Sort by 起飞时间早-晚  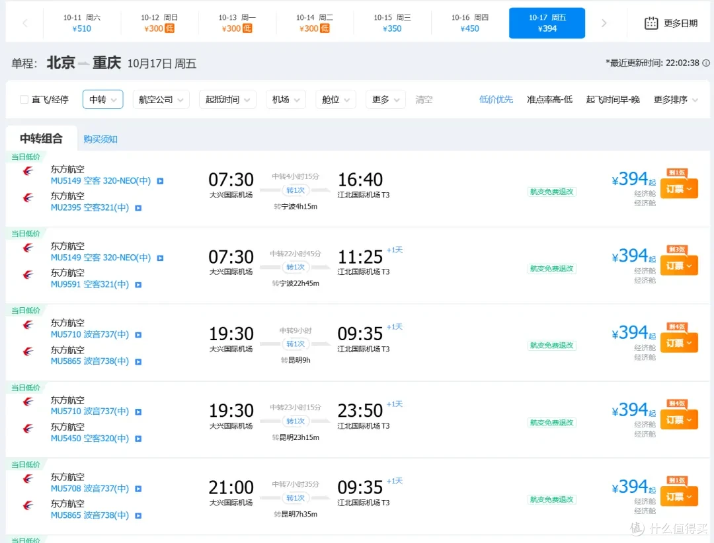coord(613,99)
